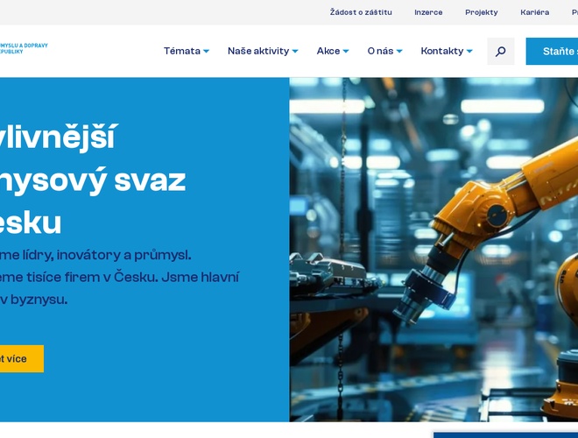Image resolution: width=578 pixels, height=438 pixels.
Task: Open the Projekty link
Action: (481, 12)
